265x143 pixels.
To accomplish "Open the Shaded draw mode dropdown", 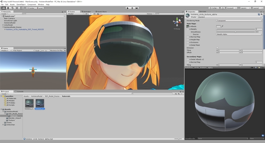I will click(x=76, y=14).
